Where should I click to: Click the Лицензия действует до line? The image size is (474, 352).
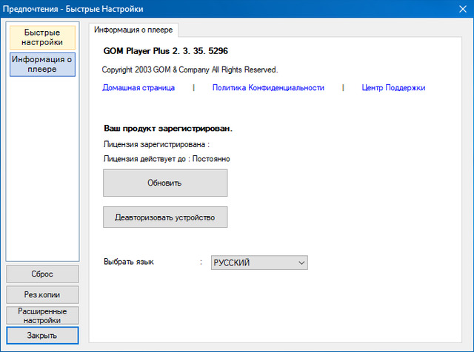pos(167,159)
